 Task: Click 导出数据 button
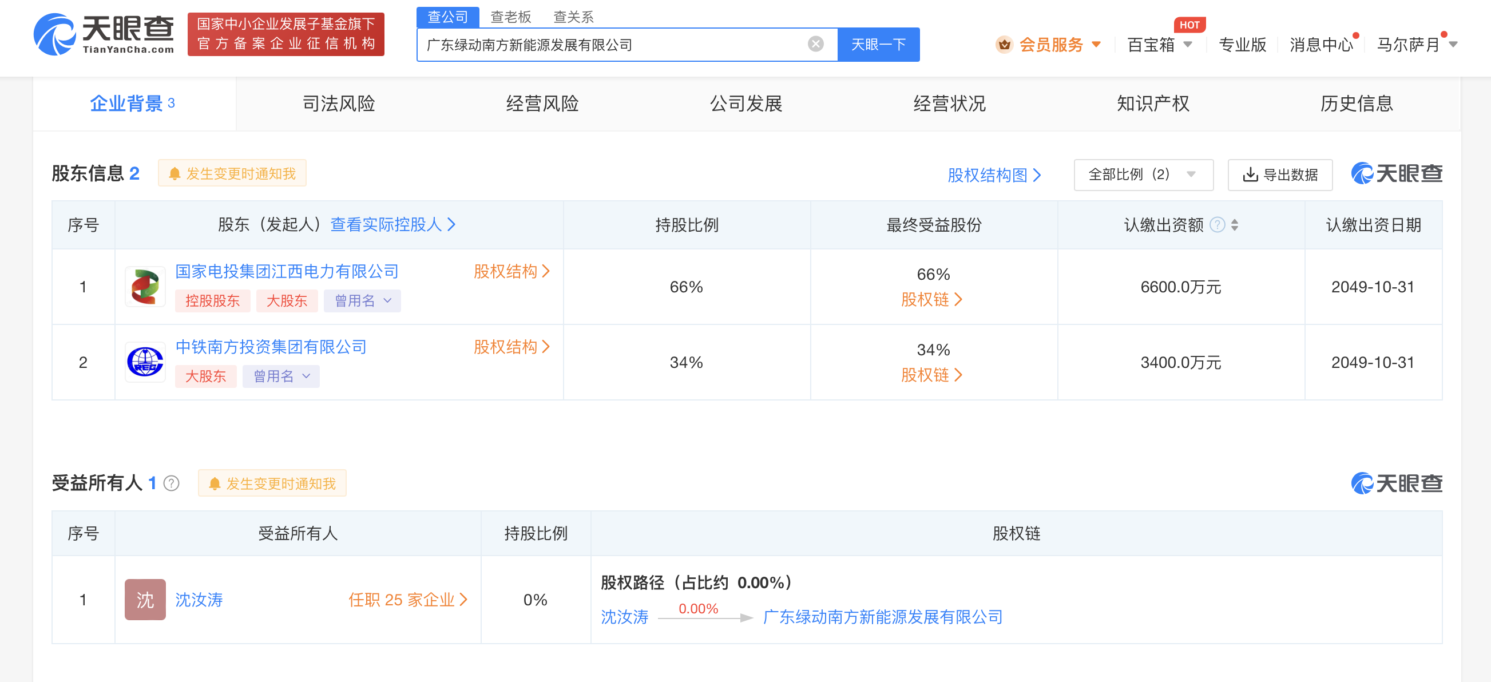[1280, 175]
